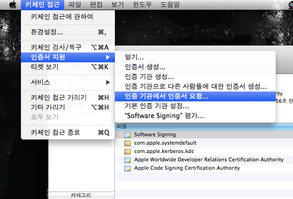Choose 키체인 검사/복구 menu entry
293x199 pixels.
(68, 47)
